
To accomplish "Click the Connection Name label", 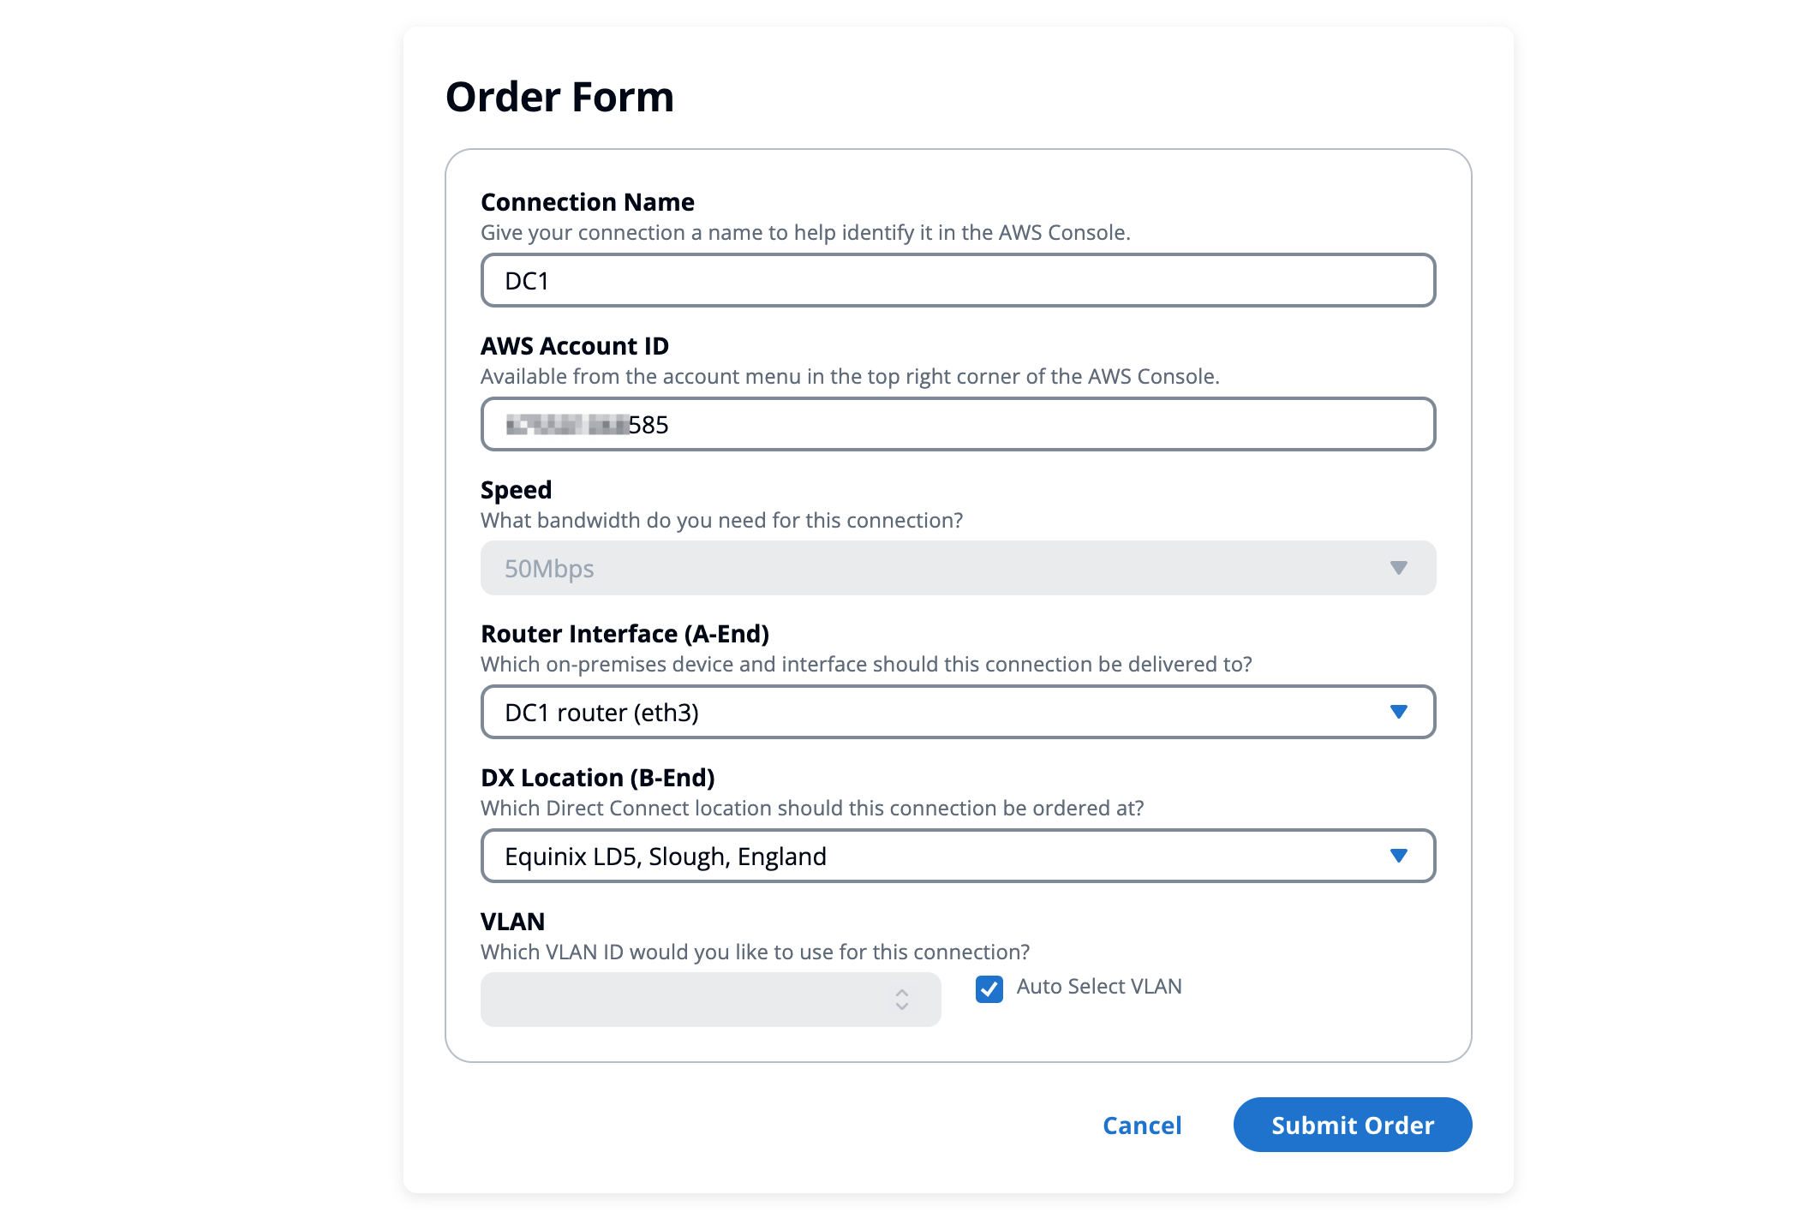I will 588,202.
